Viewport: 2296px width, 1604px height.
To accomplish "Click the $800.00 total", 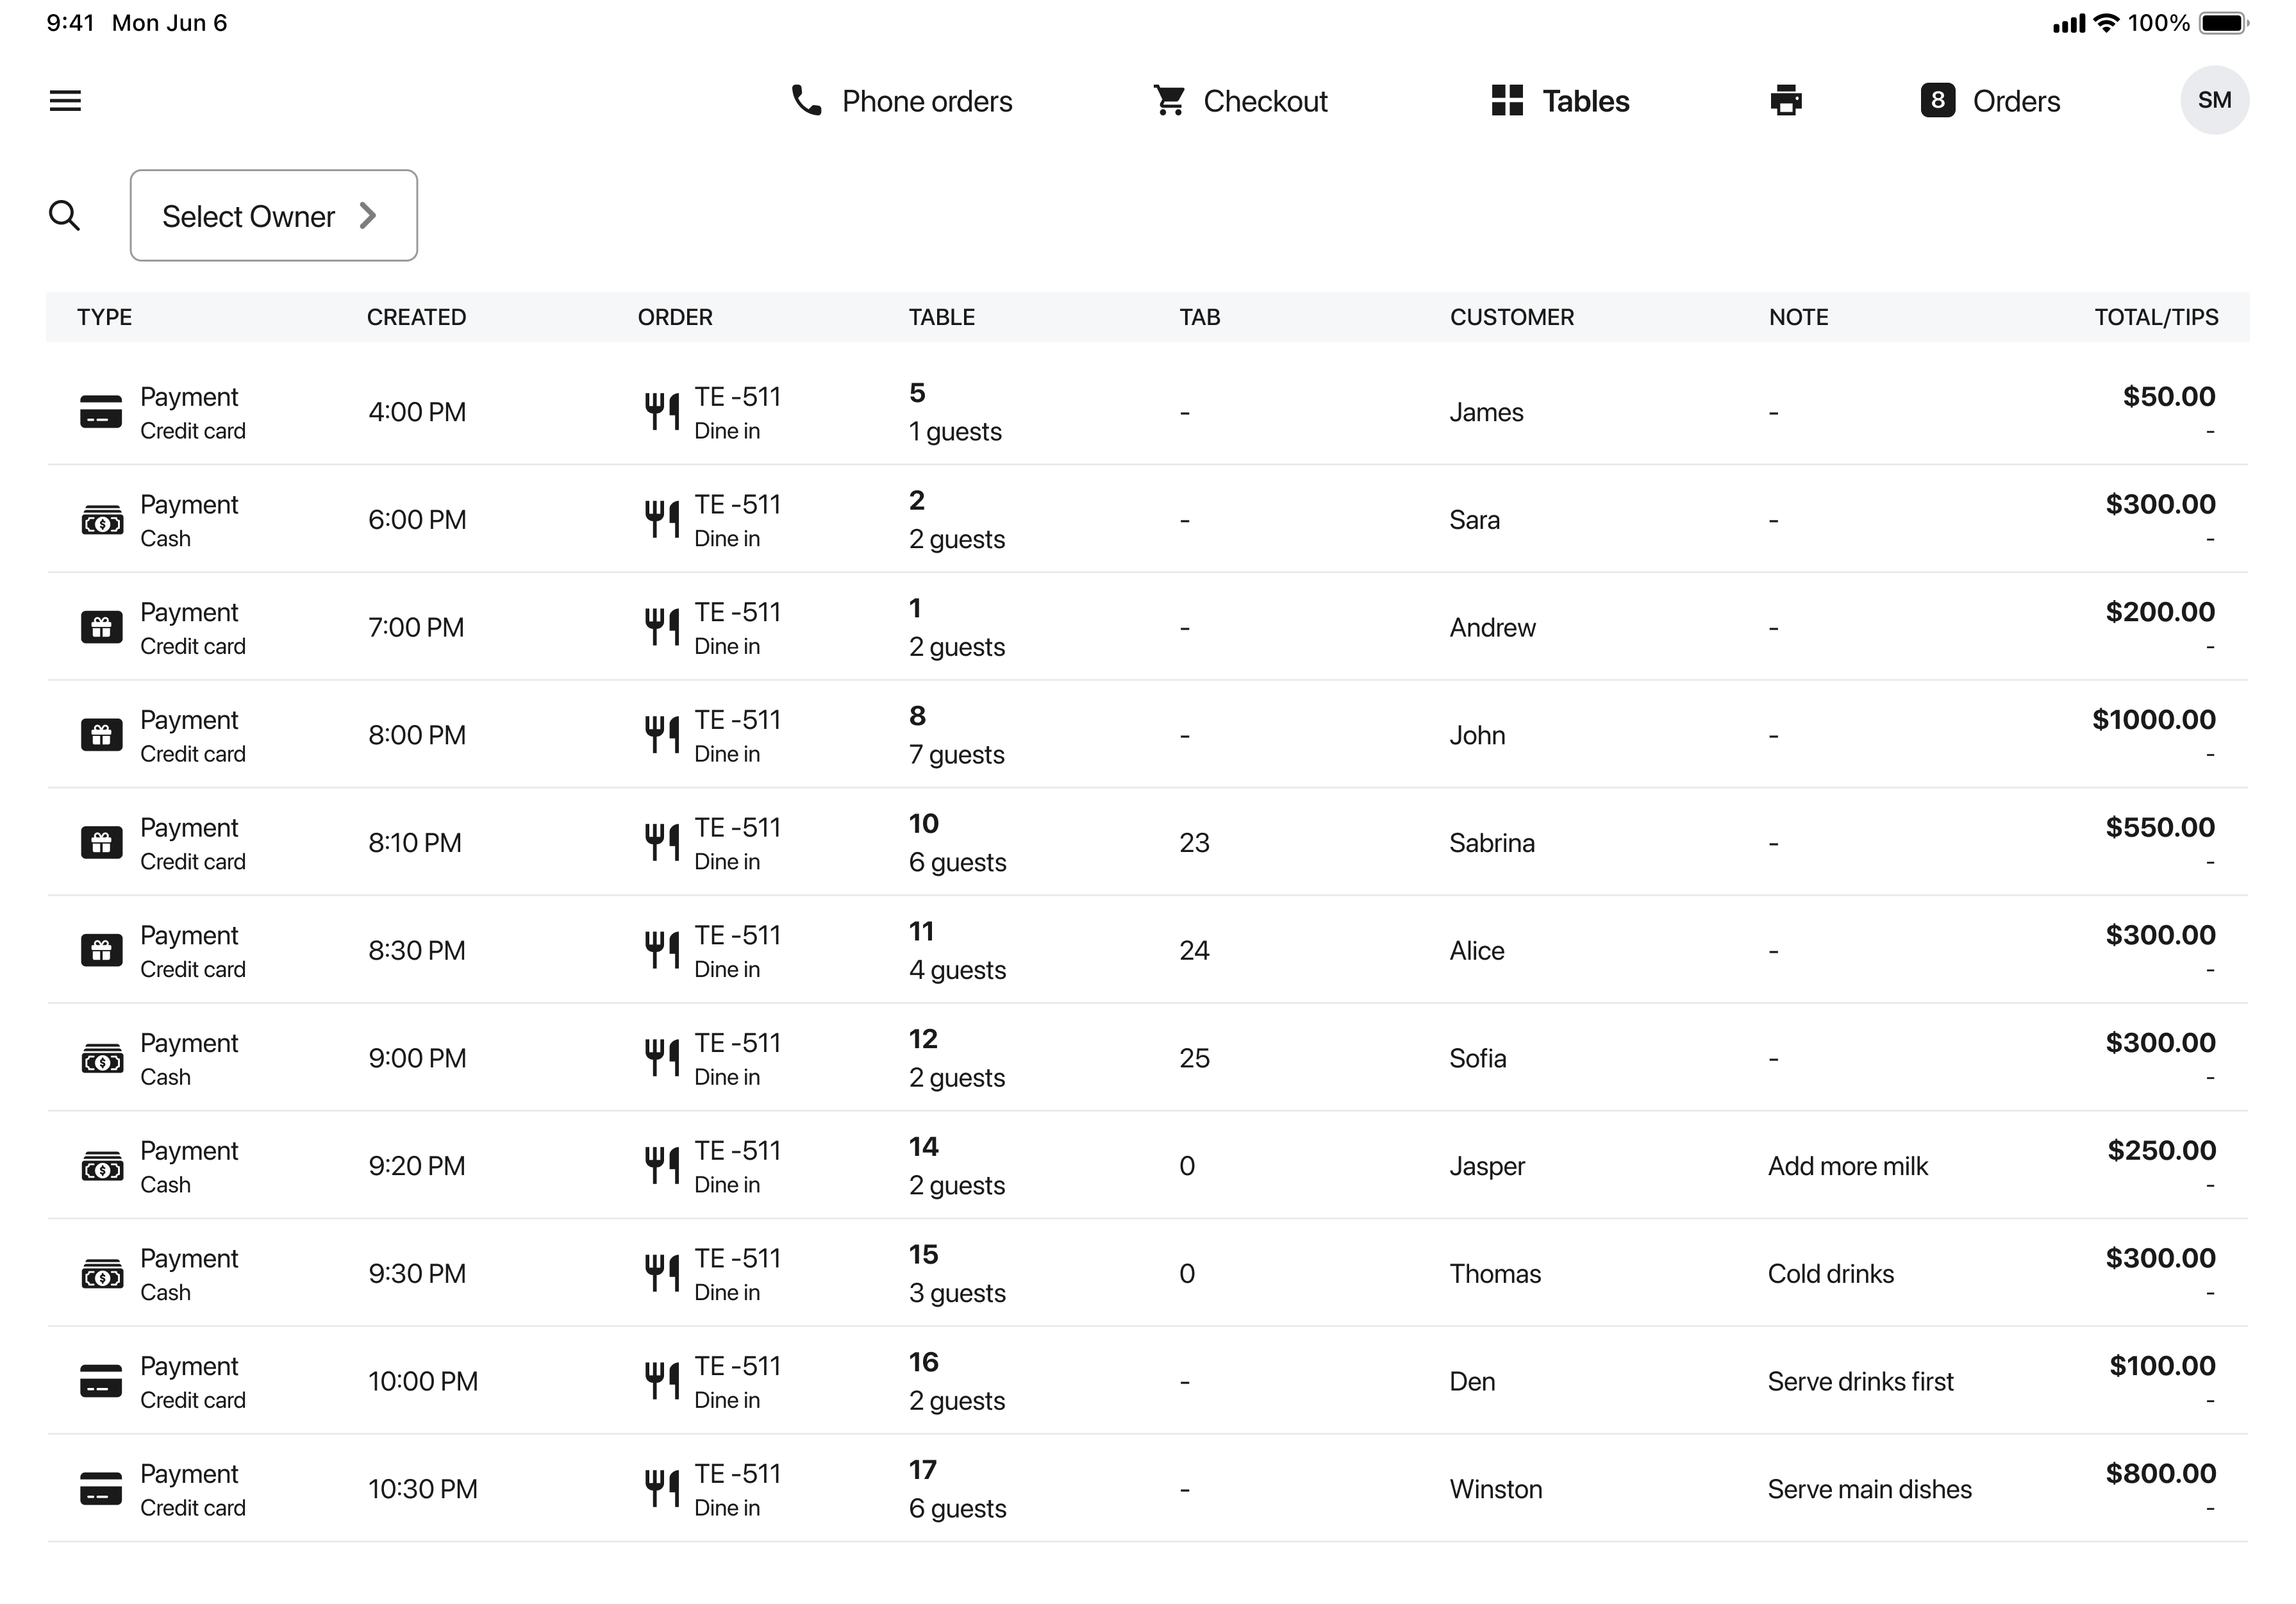I will pos(2160,1473).
